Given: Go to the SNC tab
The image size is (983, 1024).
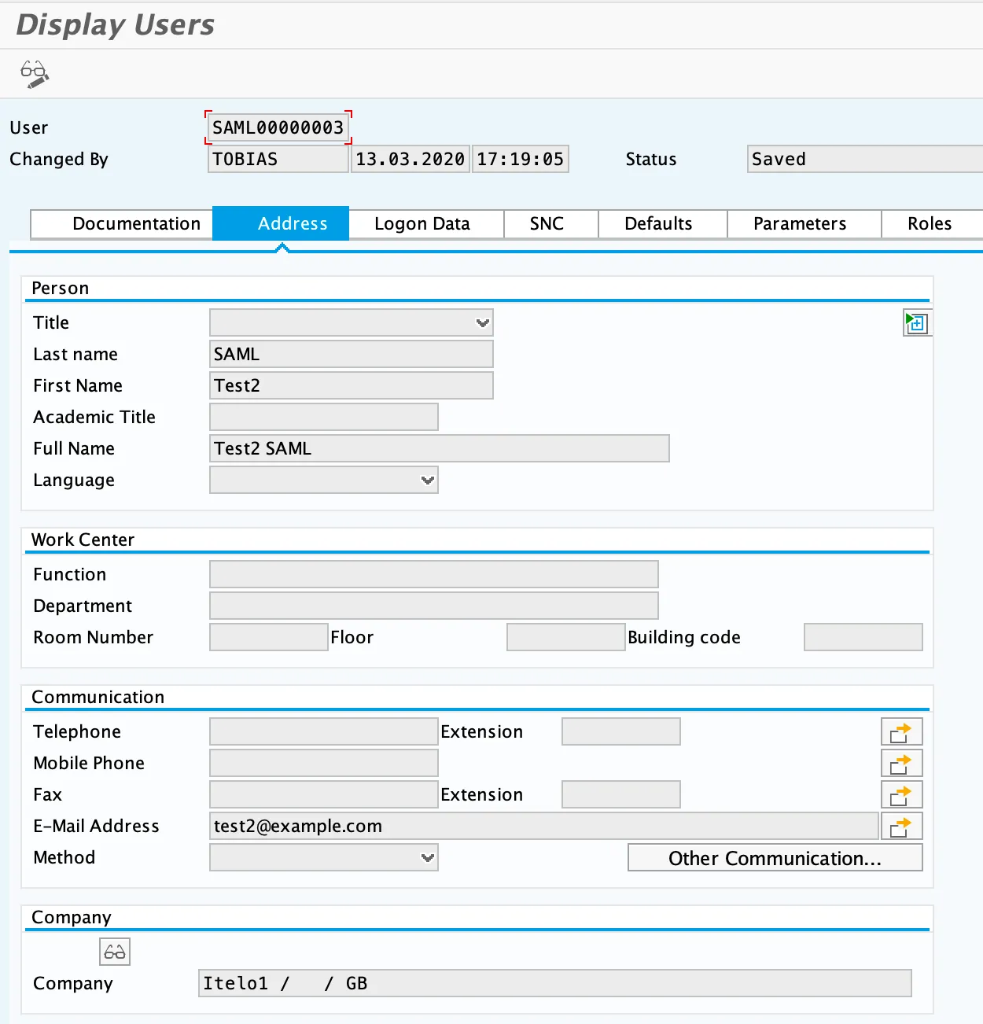Looking at the screenshot, I should click(x=547, y=224).
